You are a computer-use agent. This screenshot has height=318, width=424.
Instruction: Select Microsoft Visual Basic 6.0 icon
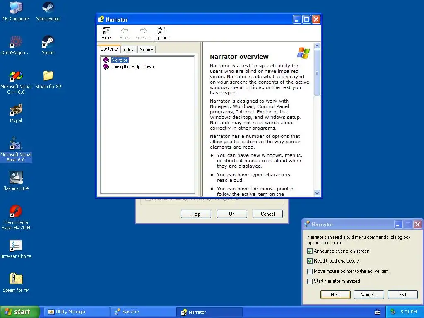pyautogui.click(x=16, y=150)
